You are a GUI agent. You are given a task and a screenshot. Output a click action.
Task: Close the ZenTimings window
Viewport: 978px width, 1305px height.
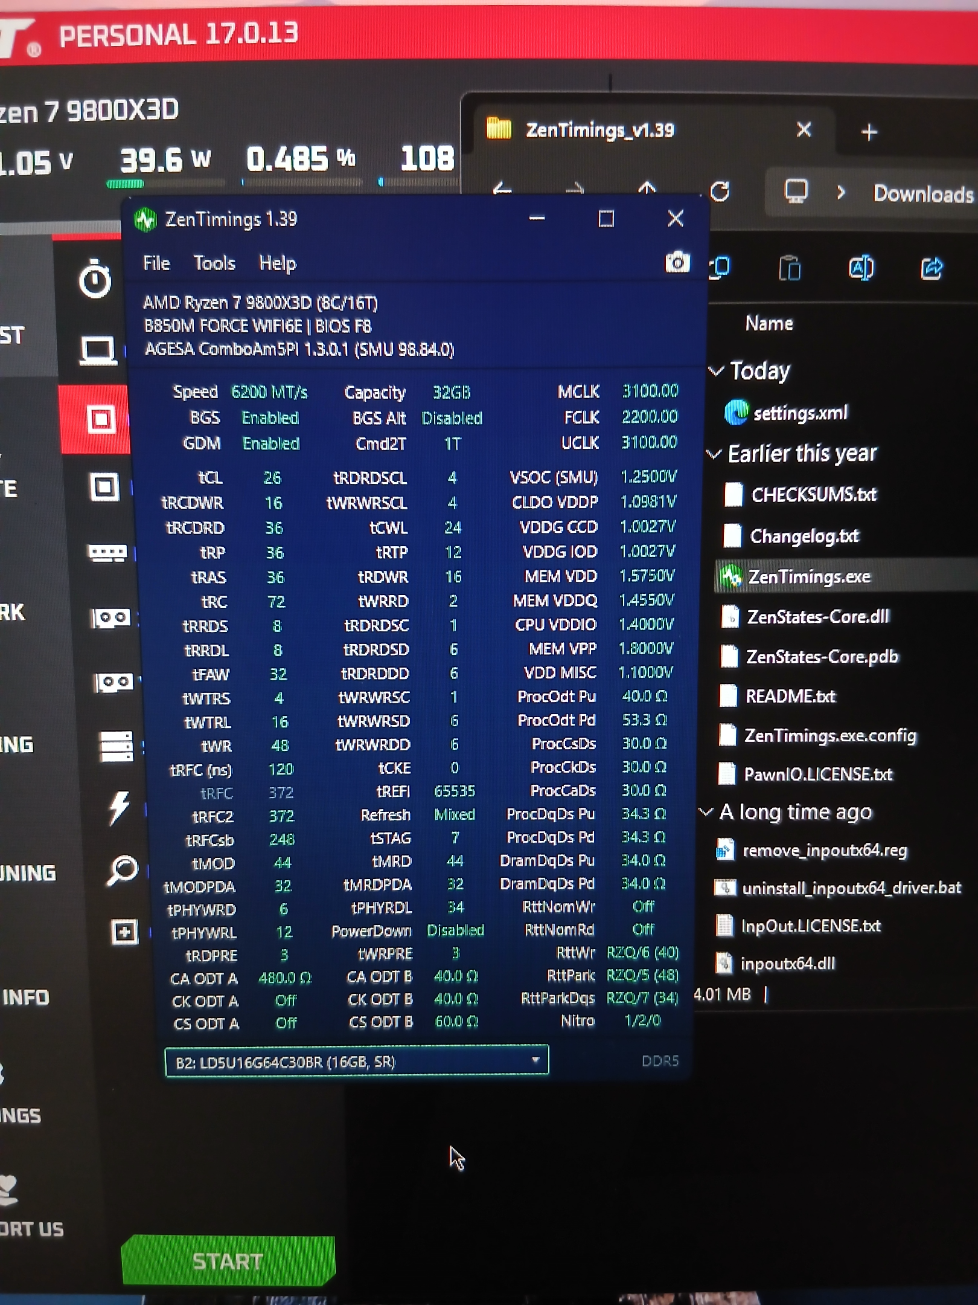pyautogui.click(x=676, y=218)
